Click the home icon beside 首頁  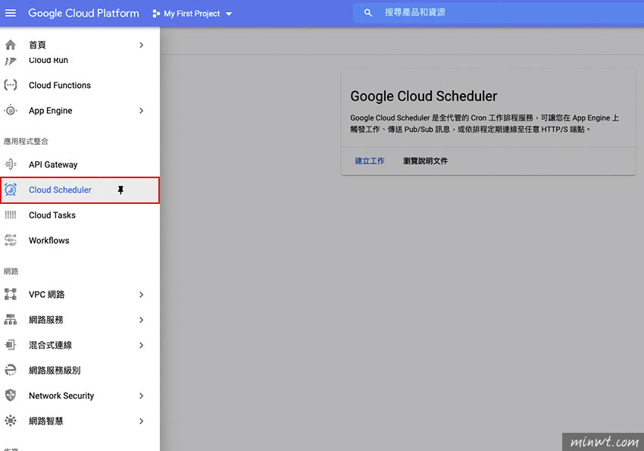click(11, 45)
